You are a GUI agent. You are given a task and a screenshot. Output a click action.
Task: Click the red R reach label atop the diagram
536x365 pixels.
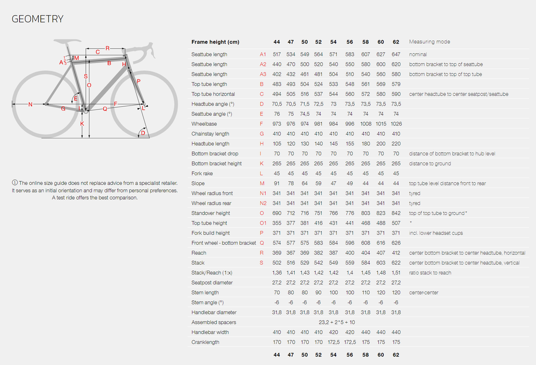pos(108,48)
